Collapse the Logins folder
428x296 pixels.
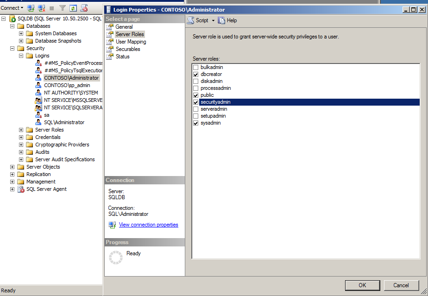click(21, 55)
